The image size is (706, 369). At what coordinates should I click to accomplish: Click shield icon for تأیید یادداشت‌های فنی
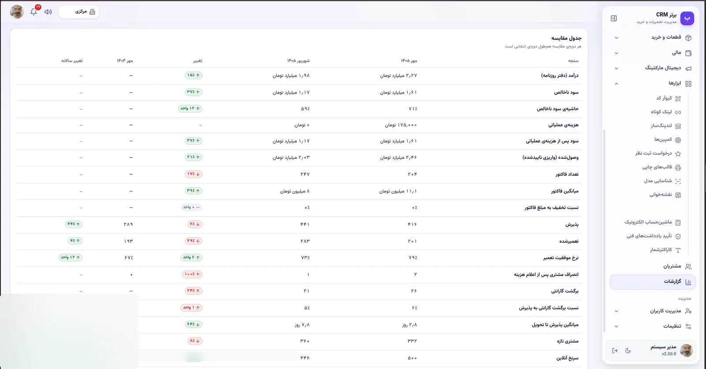click(x=678, y=236)
